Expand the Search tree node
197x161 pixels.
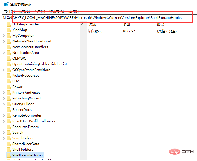(x=4, y=133)
